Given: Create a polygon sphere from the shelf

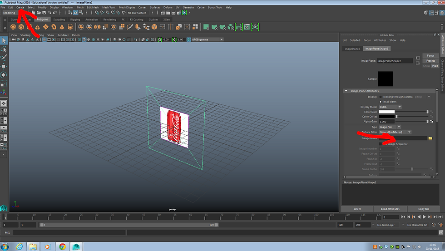Looking at the screenshot, I should tap(13, 27).
